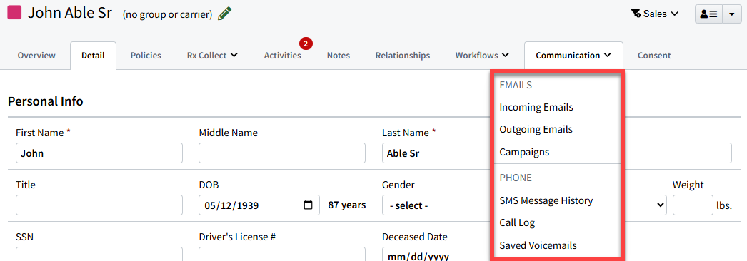Select Campaigns in the Communication menu
This screenshot has width=747, height=261.
[524, 153]
